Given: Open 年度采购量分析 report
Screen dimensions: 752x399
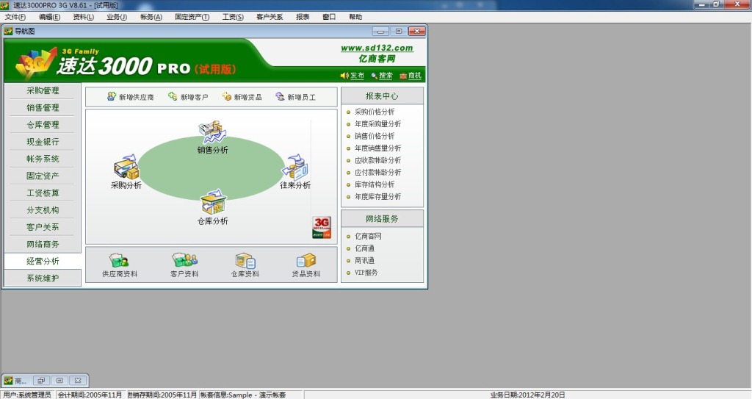Looking at the screenshot, I should click(x=377, y=124).
